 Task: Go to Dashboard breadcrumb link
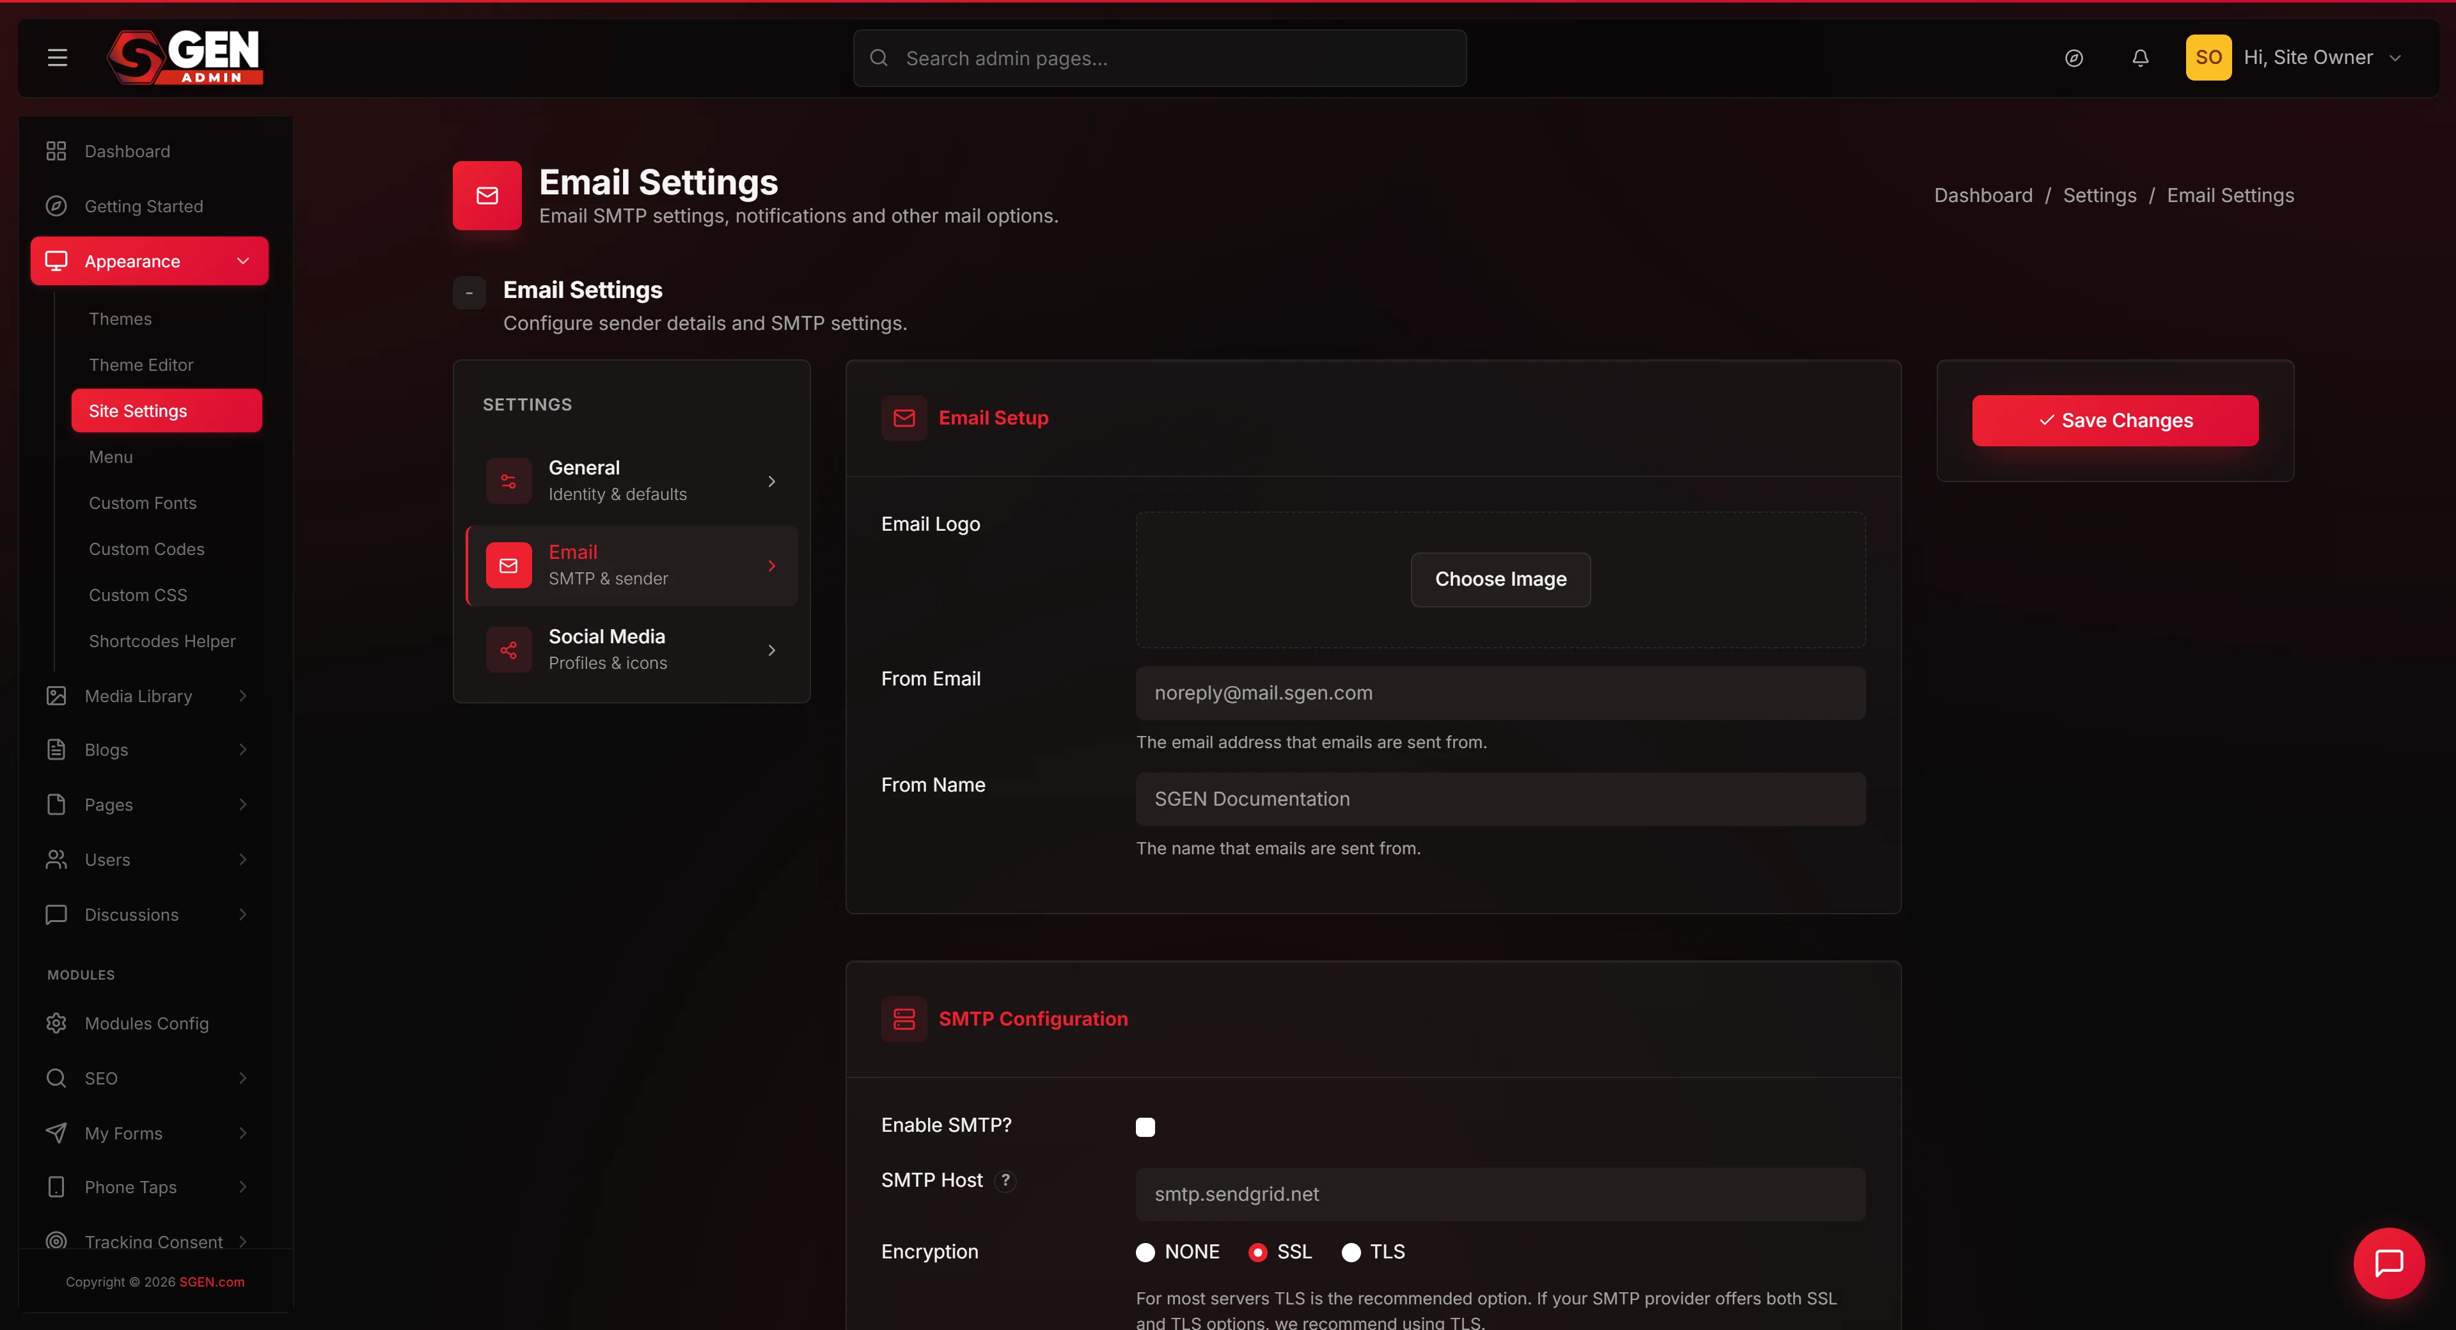point(1983,194)
